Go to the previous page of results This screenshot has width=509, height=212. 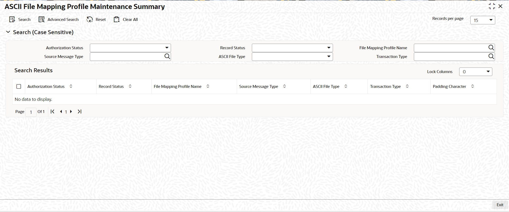[61, 112]
